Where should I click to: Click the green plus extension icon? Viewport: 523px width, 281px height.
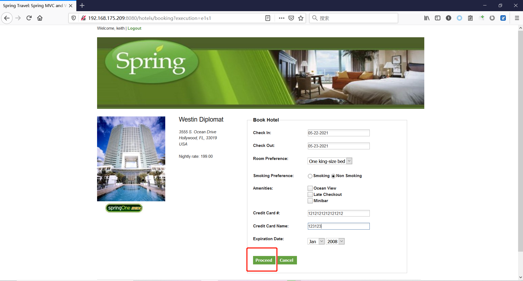tap(482, 18)
